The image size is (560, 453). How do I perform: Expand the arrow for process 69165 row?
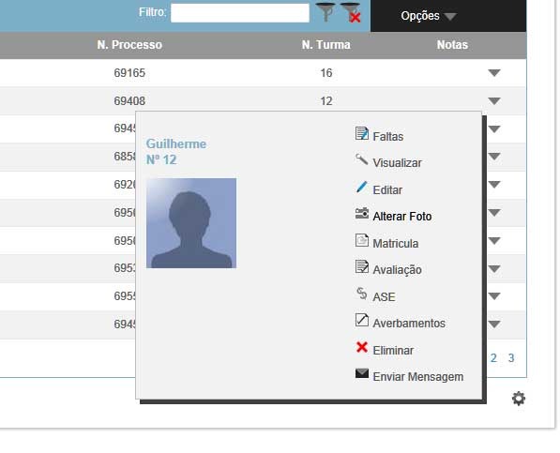point(494,73)
